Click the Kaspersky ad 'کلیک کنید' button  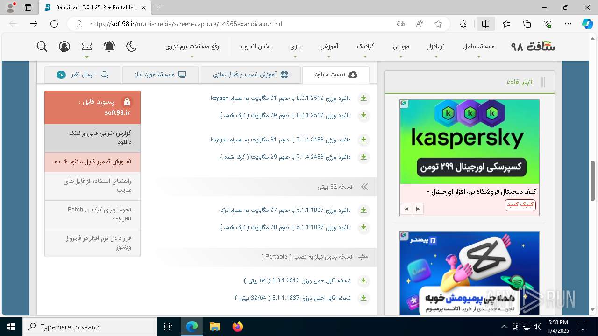(x=520, y=205)
